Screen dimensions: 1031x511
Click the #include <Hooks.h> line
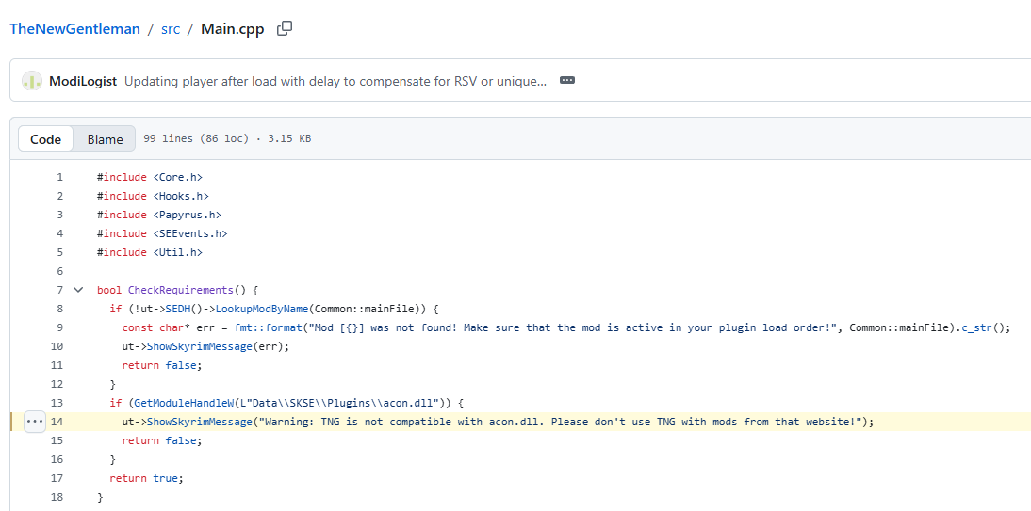153,196
